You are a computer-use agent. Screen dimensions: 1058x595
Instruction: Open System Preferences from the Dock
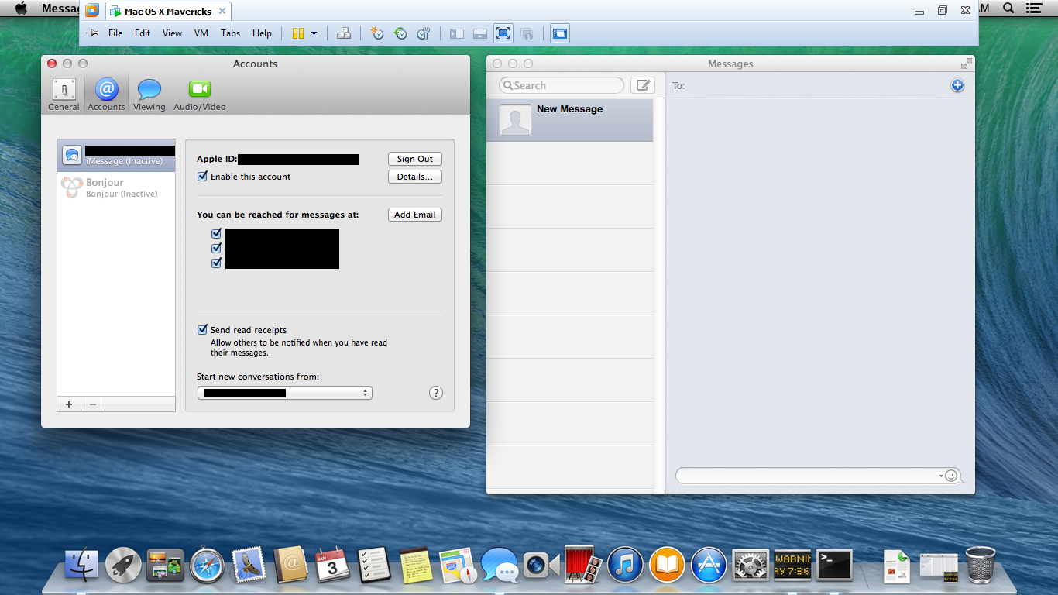point(751,565)
